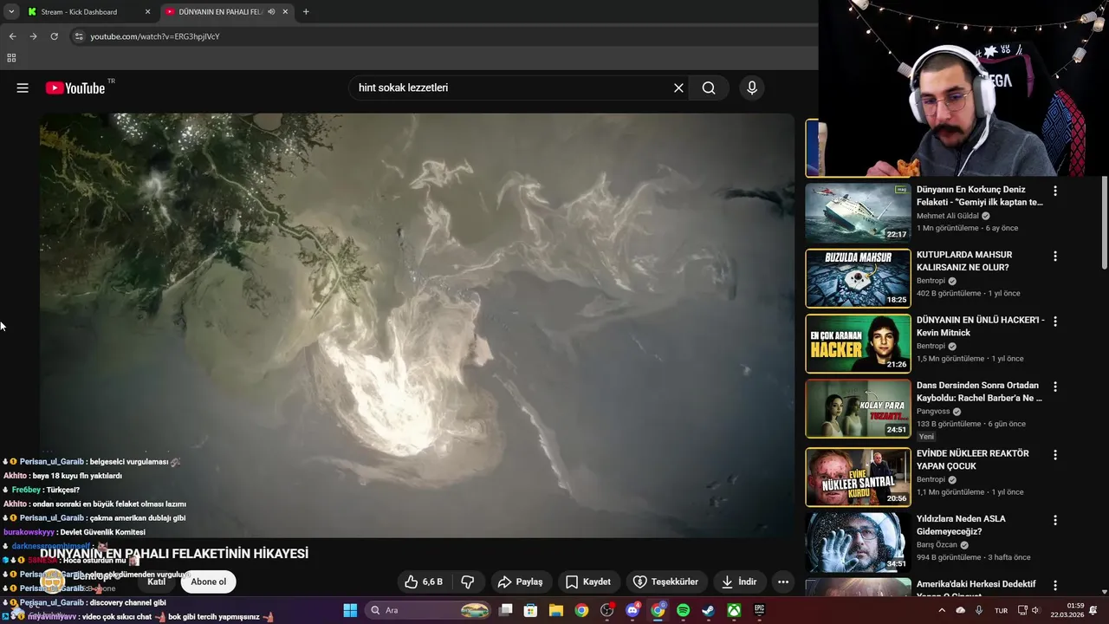Screen dimensions: 1109x624
Task: Show hidden system tray icons
Action: (x=942, y=610)
